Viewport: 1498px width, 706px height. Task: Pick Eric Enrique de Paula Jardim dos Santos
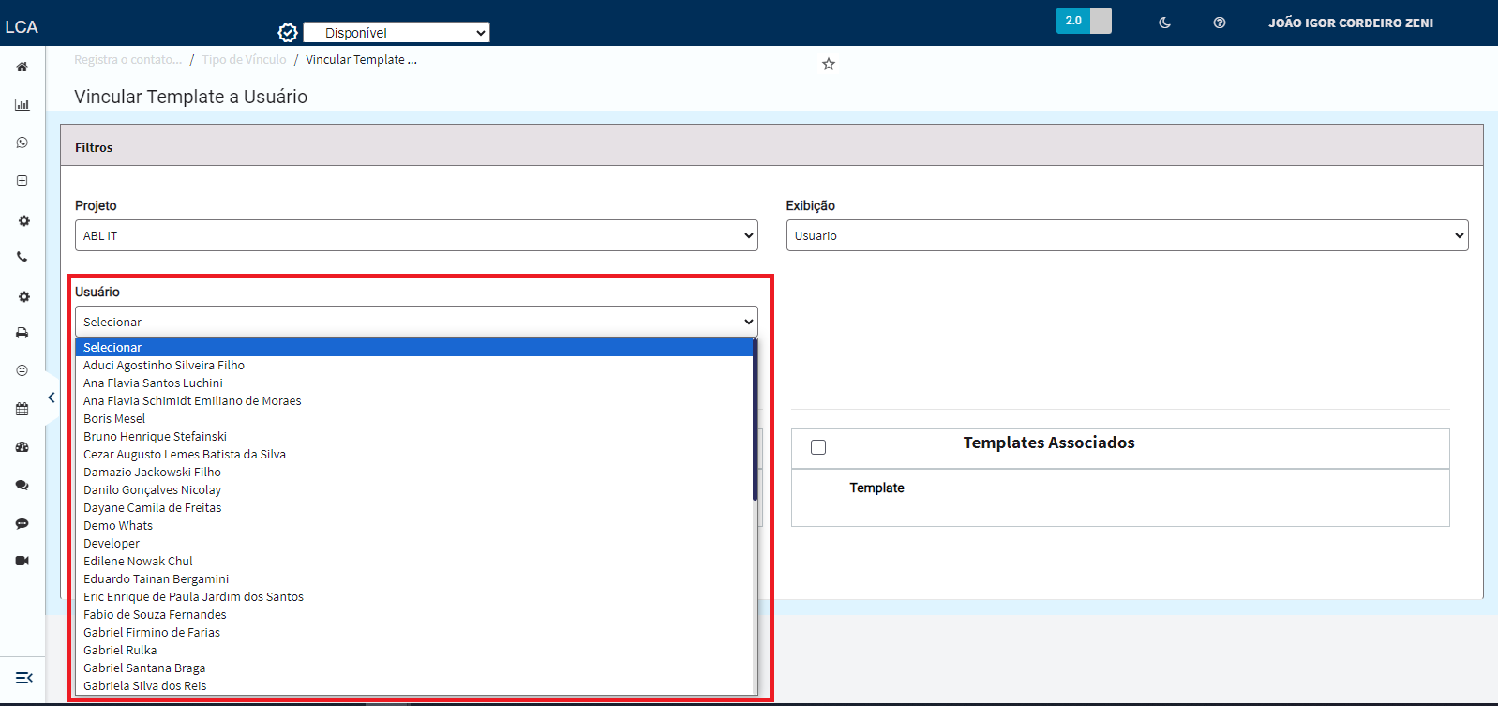click(x=414, y=596)
